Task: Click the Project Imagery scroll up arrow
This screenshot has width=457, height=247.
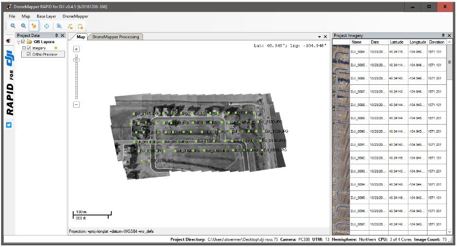Action: (449, 42)
